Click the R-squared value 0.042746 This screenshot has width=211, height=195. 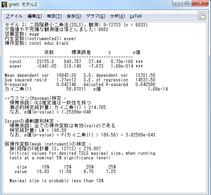click(66, 85)
